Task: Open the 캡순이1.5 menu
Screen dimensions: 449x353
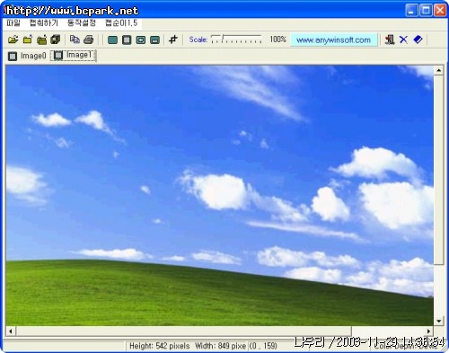Action: coord(121,23)
